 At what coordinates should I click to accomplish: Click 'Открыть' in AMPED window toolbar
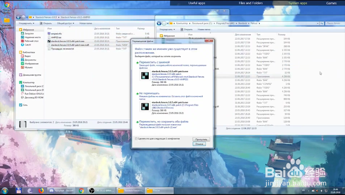pos(46,23)
